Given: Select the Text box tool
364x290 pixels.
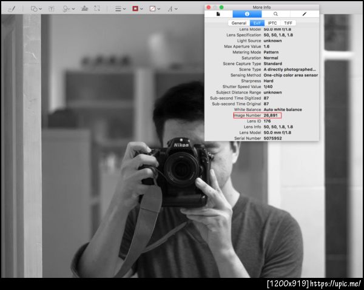Looking at the screenshot, I should tap(52, 9).
